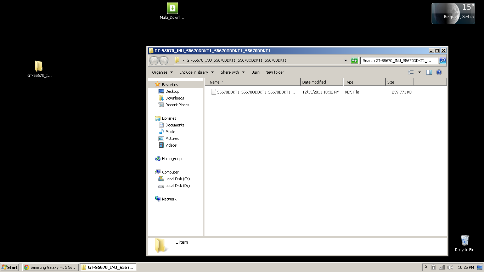Open the Videos library

(x=171, y=145)
